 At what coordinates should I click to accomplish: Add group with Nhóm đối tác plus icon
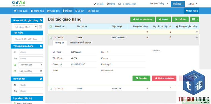[41, 21]
